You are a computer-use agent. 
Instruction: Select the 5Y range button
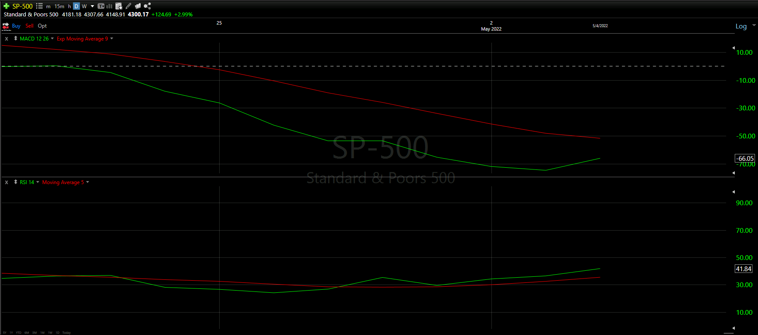pyautogui.click(x=5, y=333)
